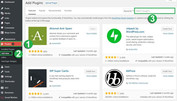Open the Keyword search type dropdown
Image resolution: width=177 pixels, height=101 pixels.
pyautogui.click(x=128, y=11)
